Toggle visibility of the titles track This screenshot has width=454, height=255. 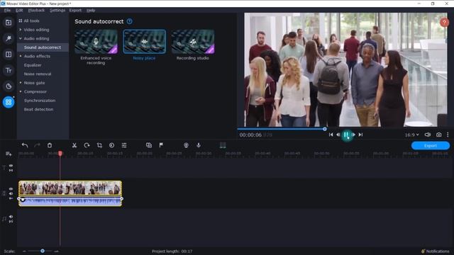pyautogui.click(x=11, y=166)
